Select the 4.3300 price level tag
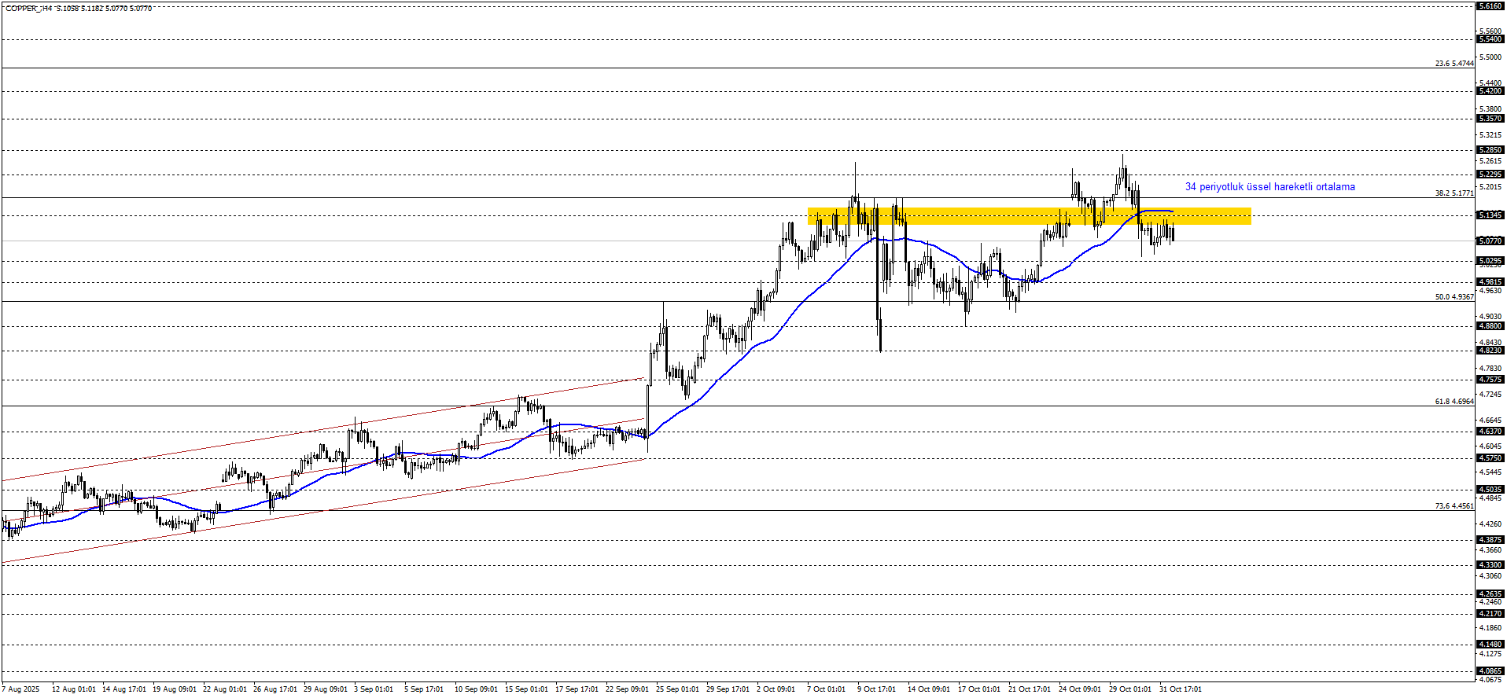The image size is (1507, 698). (x=1490, y=565)
